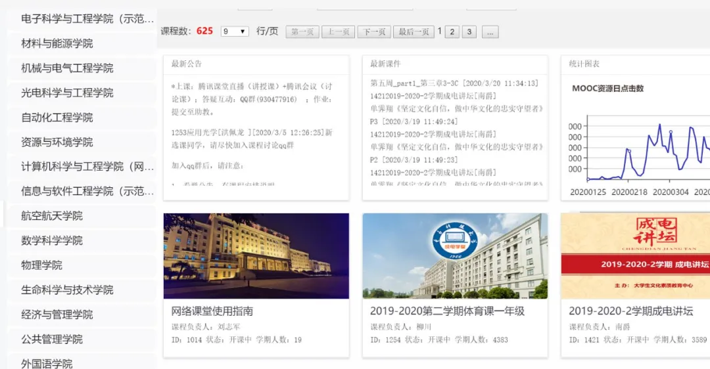Open courseware entry 第五周_part1_第三章3-3C
The height and width of the screenshot is (369, 710).
tap(454, 83)
